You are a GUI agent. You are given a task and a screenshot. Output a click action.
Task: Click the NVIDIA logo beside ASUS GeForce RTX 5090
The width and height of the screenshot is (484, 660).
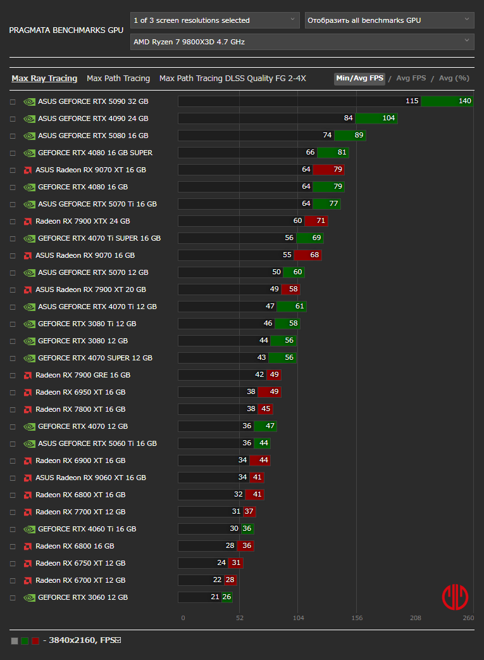click(29, 101)
